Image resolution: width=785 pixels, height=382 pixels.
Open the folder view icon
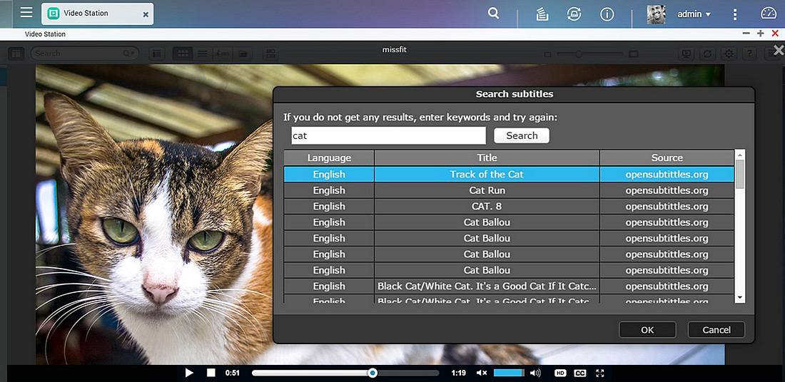[x=243, y=53]
